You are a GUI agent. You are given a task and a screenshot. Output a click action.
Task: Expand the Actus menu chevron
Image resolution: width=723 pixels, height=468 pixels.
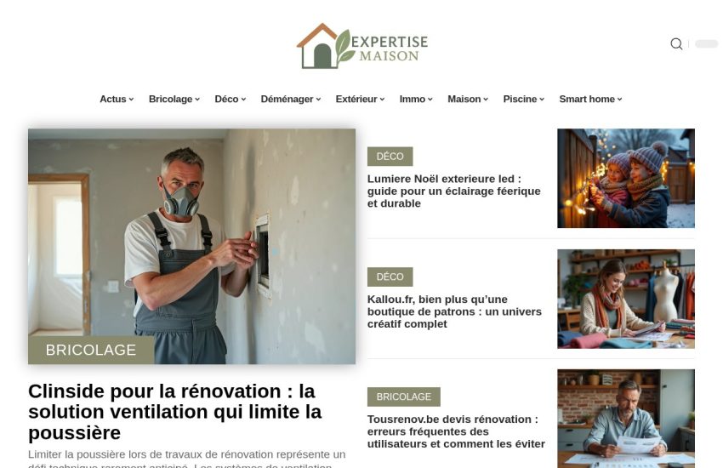click(131, 100)
